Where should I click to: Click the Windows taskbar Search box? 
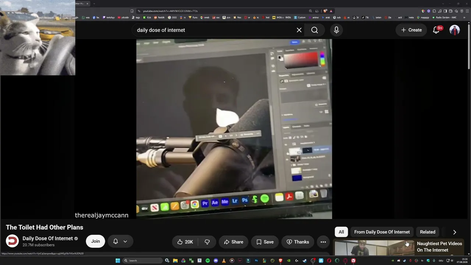coord(143,261)
